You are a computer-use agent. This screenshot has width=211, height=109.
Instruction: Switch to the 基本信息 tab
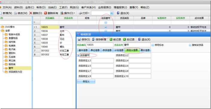pos(83,50)
